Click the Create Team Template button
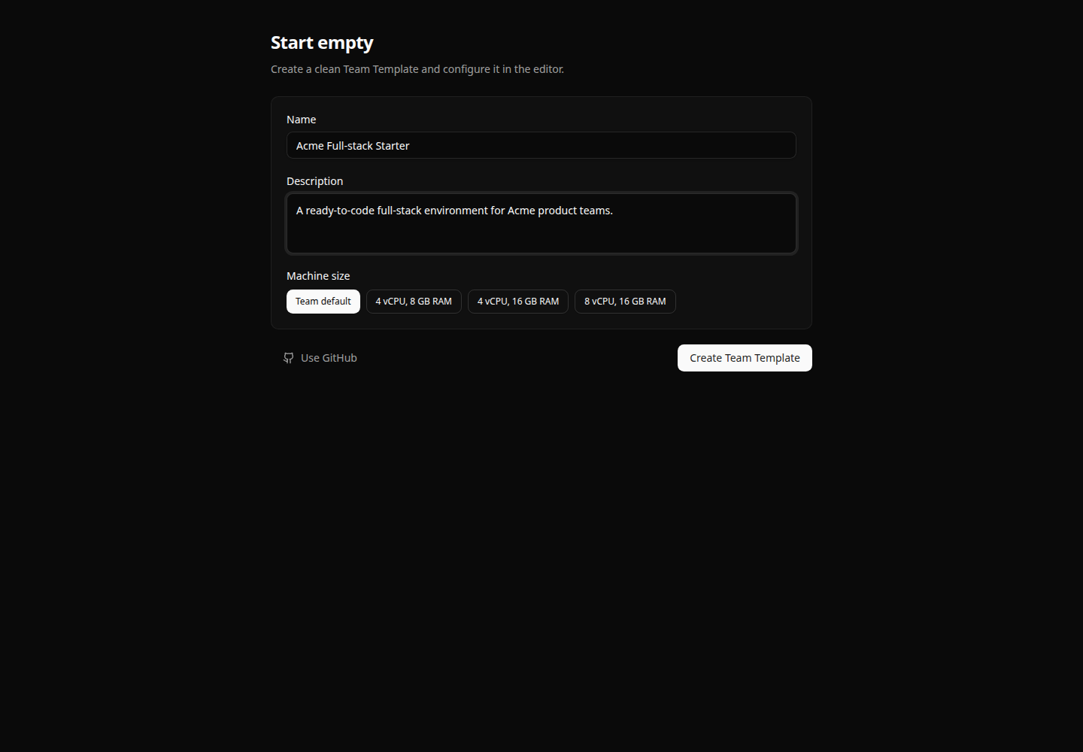 point(745,358)
